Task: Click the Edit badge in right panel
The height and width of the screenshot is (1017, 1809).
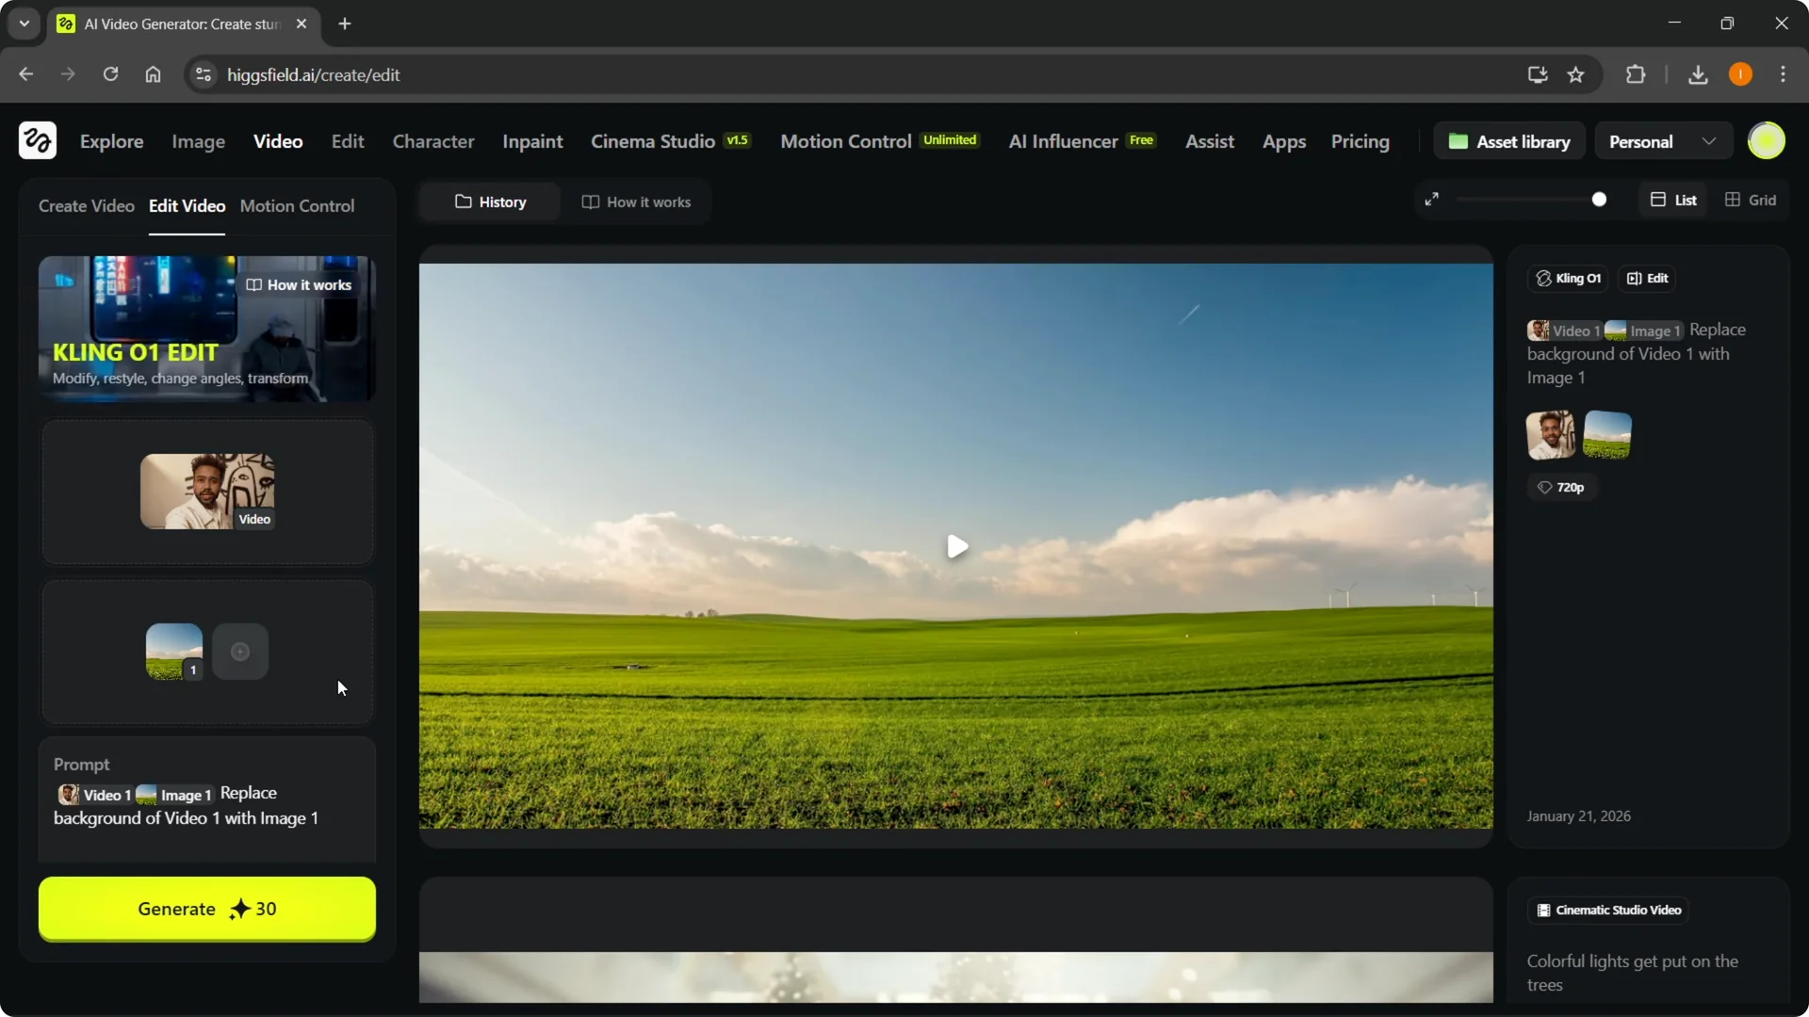Action: tap(1647, 278)
